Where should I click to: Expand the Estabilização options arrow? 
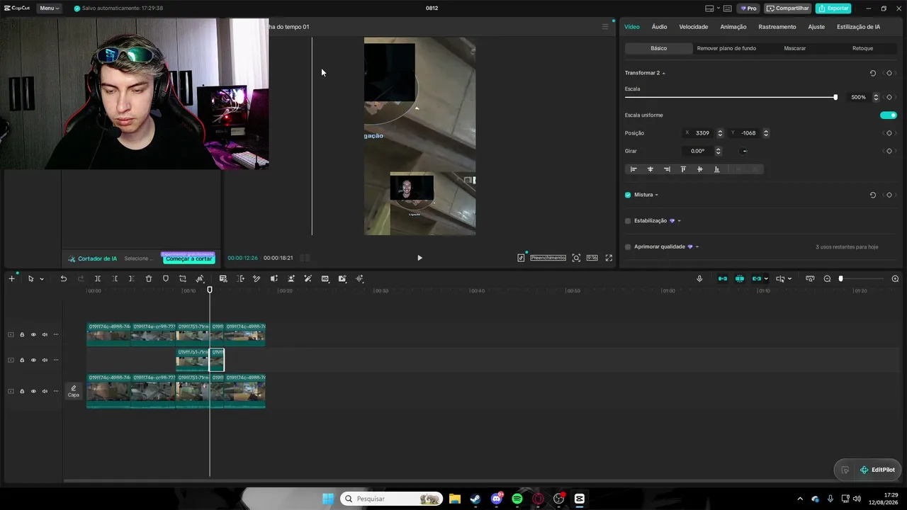tap(679, 221)
